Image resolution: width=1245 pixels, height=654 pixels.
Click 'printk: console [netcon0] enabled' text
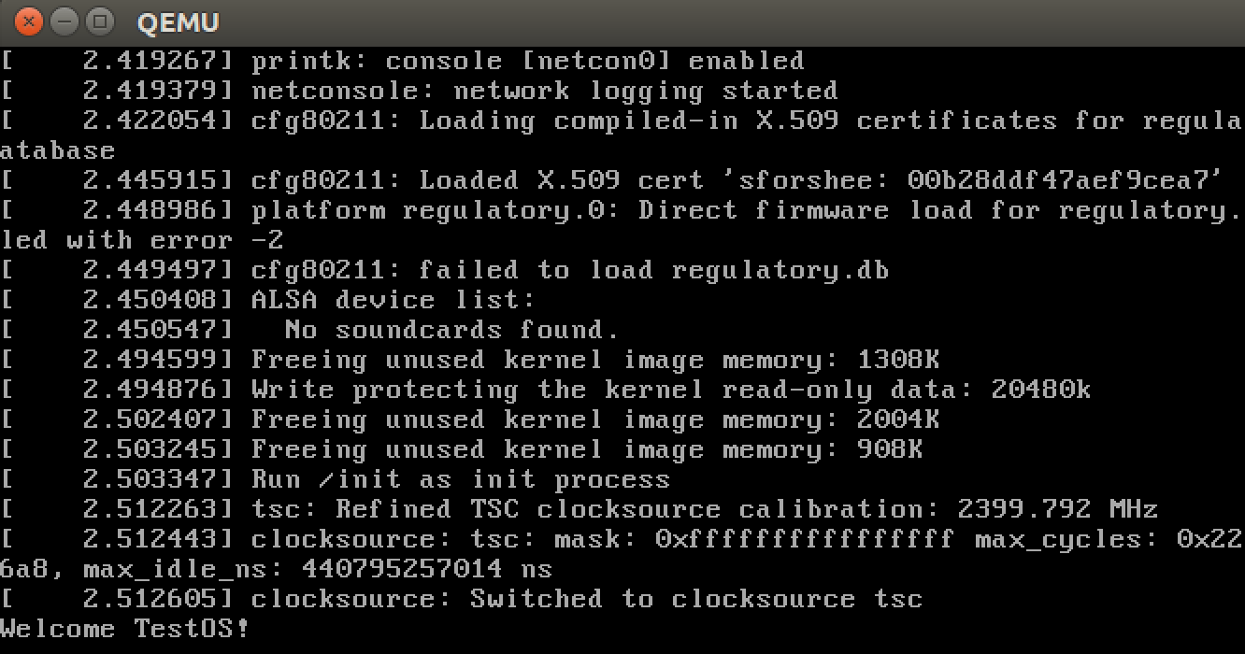pos(528,61)
